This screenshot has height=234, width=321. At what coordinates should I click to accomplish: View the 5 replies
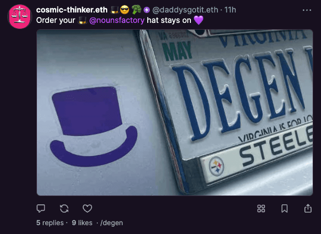click(x=49, y=223)
